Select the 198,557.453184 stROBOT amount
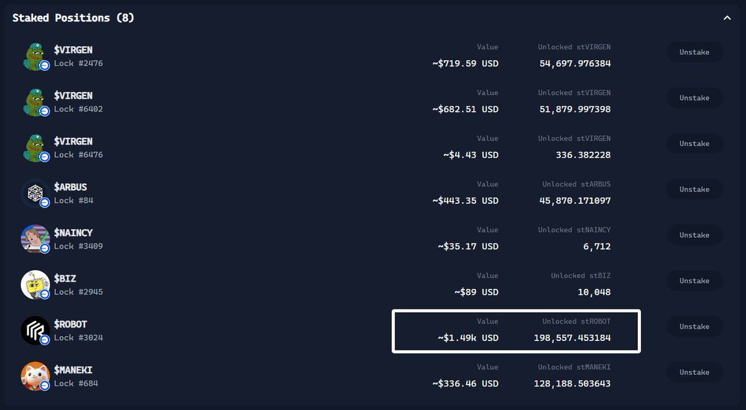Screen dimensions: 746x410 pyautogui.click(x=572, y=338)
